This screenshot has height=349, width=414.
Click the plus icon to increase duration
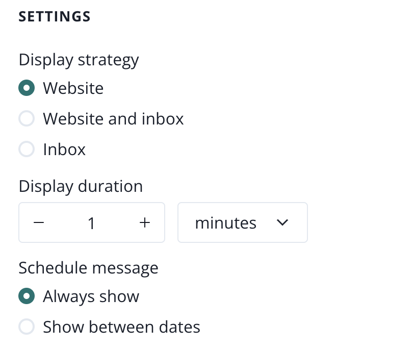click(145, 223)
